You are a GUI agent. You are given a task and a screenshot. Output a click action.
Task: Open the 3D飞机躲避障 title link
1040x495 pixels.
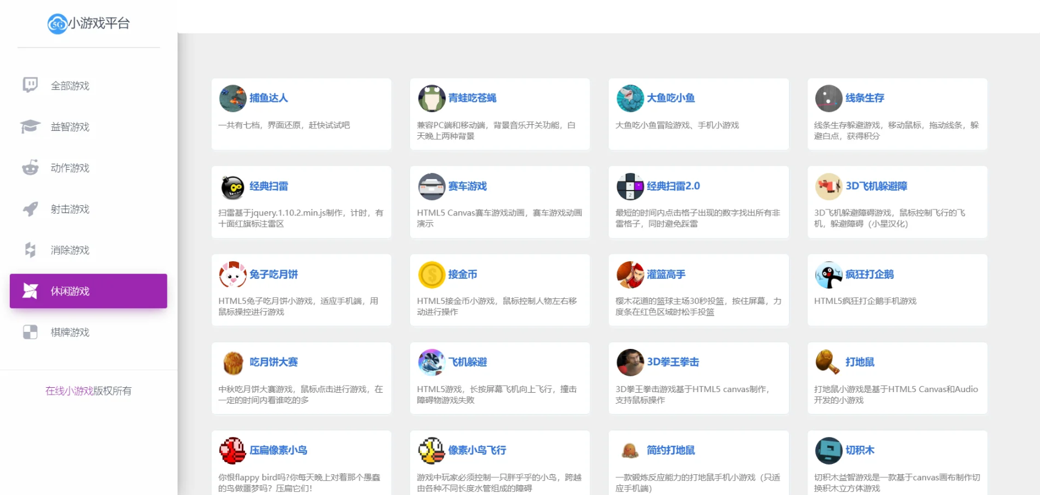(876, 186)
